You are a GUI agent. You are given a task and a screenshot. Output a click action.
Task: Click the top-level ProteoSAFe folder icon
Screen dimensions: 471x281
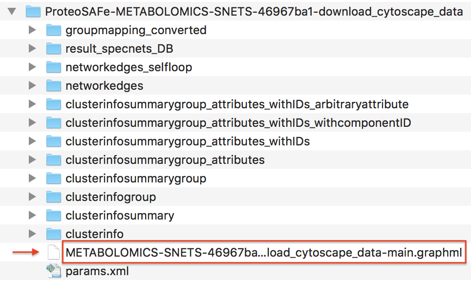pos(33,12)
